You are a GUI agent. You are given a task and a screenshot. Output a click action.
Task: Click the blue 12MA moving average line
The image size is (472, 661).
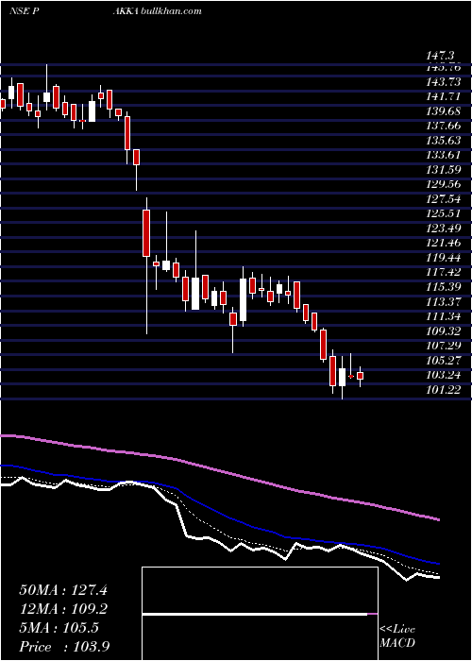point(219,512)
